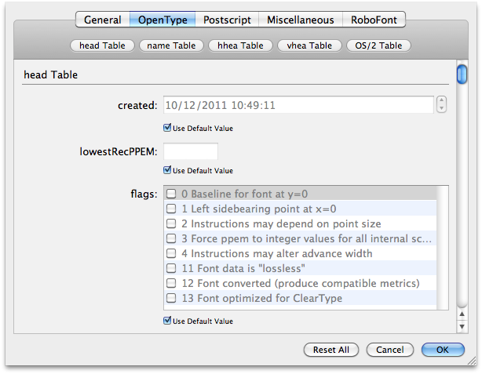Check flag 4 Instructions may alter advance width
Viewport: 482px width, 374px height.
tap(171, 253)
